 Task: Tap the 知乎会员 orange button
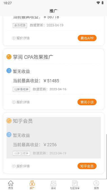click(x=87, y=166)
